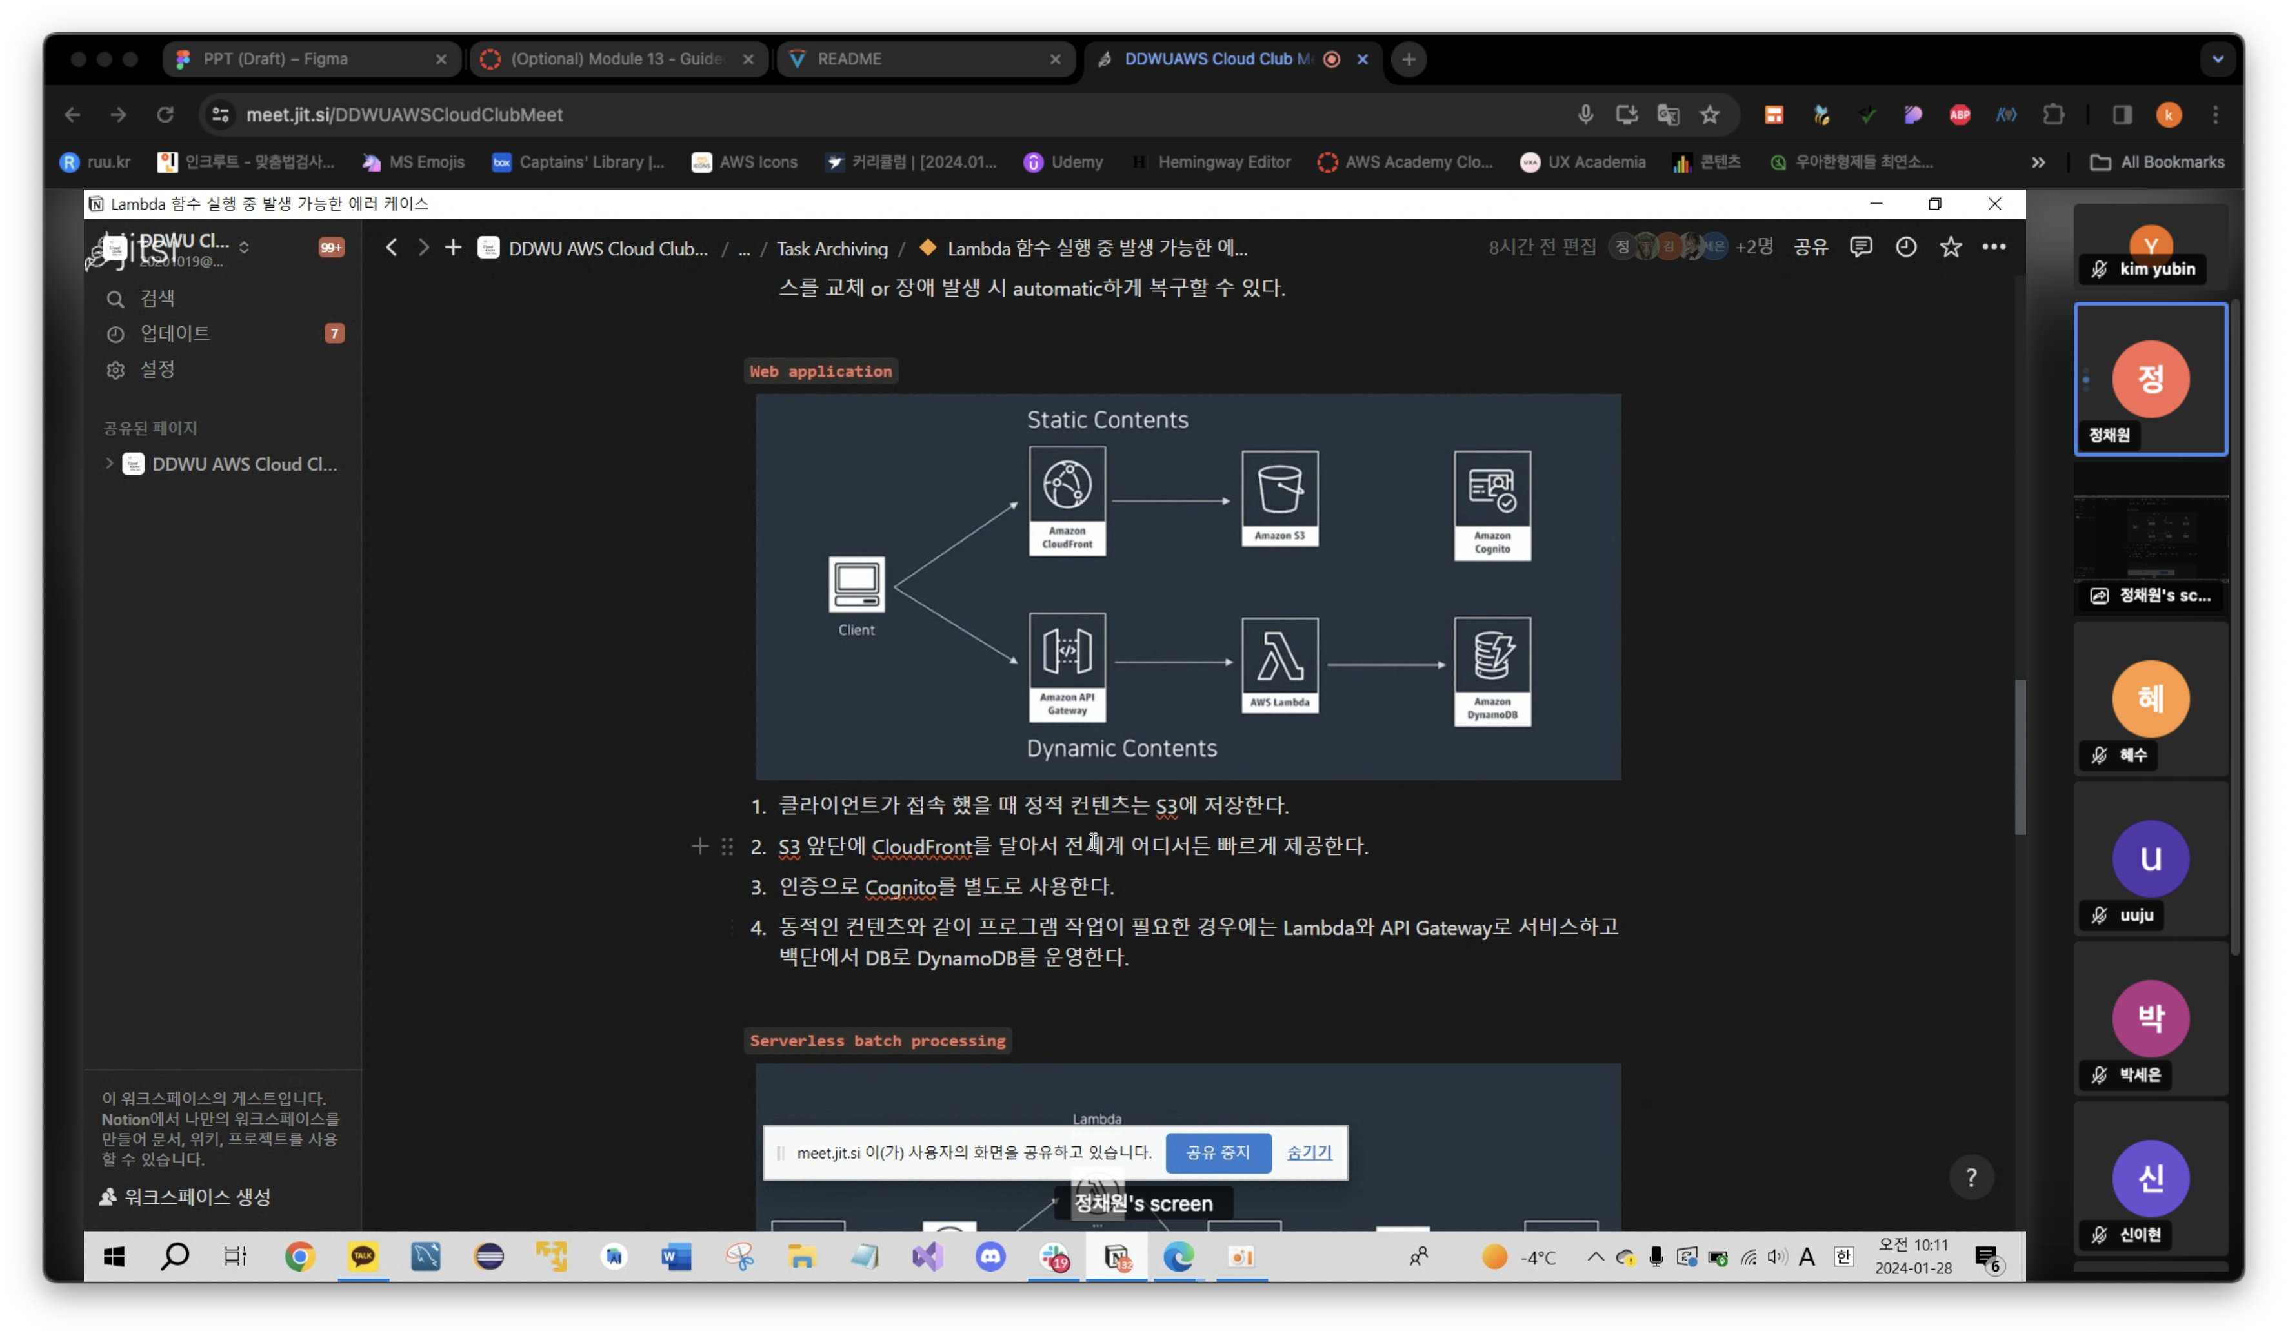The height and width of the screenshot is (1336, 2288).
Task: Open the Chrome extensions puzzle menu
Action: tap(2054, 114)
